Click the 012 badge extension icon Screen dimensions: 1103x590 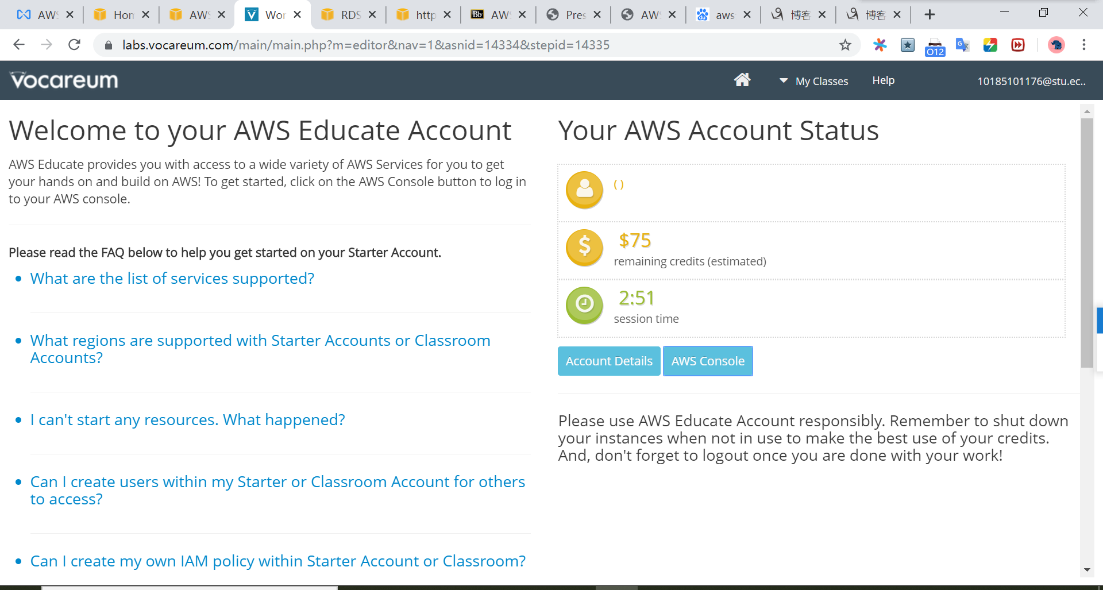935,47
